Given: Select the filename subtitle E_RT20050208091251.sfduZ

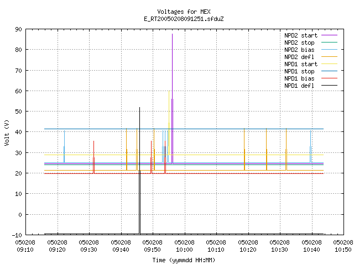Looking at the screenshot, I should (x=184, y=19).
